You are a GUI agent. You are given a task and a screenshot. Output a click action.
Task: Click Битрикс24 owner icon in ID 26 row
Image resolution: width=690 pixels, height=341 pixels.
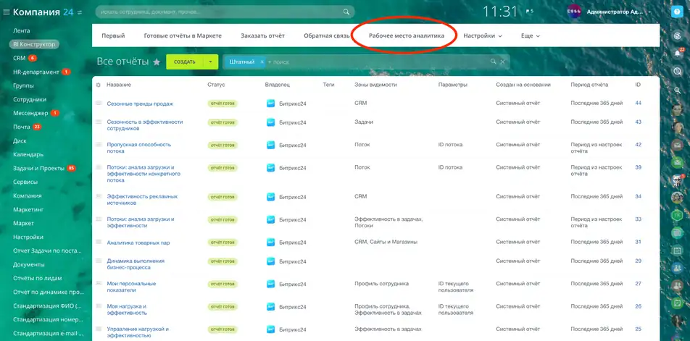pos(270,307)
